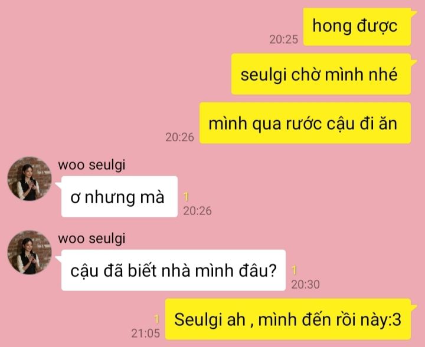This screenshot has height=347, width=425.
Task: Tap unread count '1' above 21:05
Action: [156, 319]
